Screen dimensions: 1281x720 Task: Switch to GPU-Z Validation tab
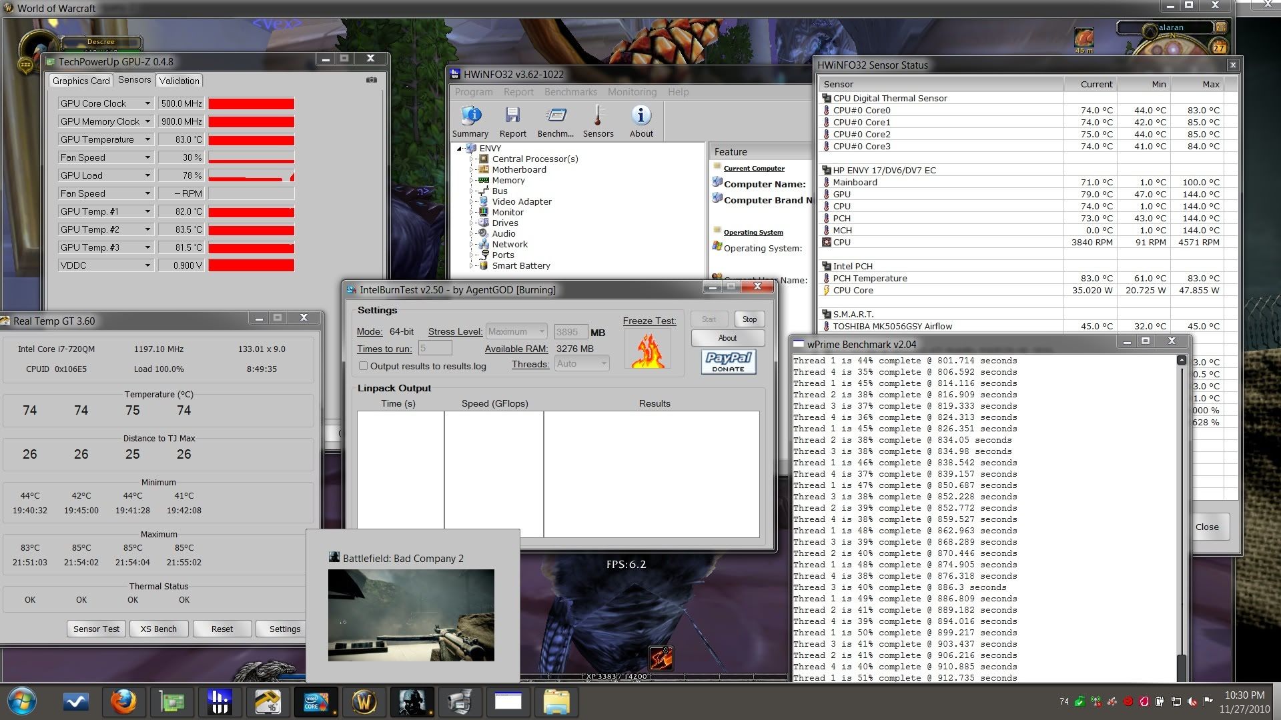point(179,81)
